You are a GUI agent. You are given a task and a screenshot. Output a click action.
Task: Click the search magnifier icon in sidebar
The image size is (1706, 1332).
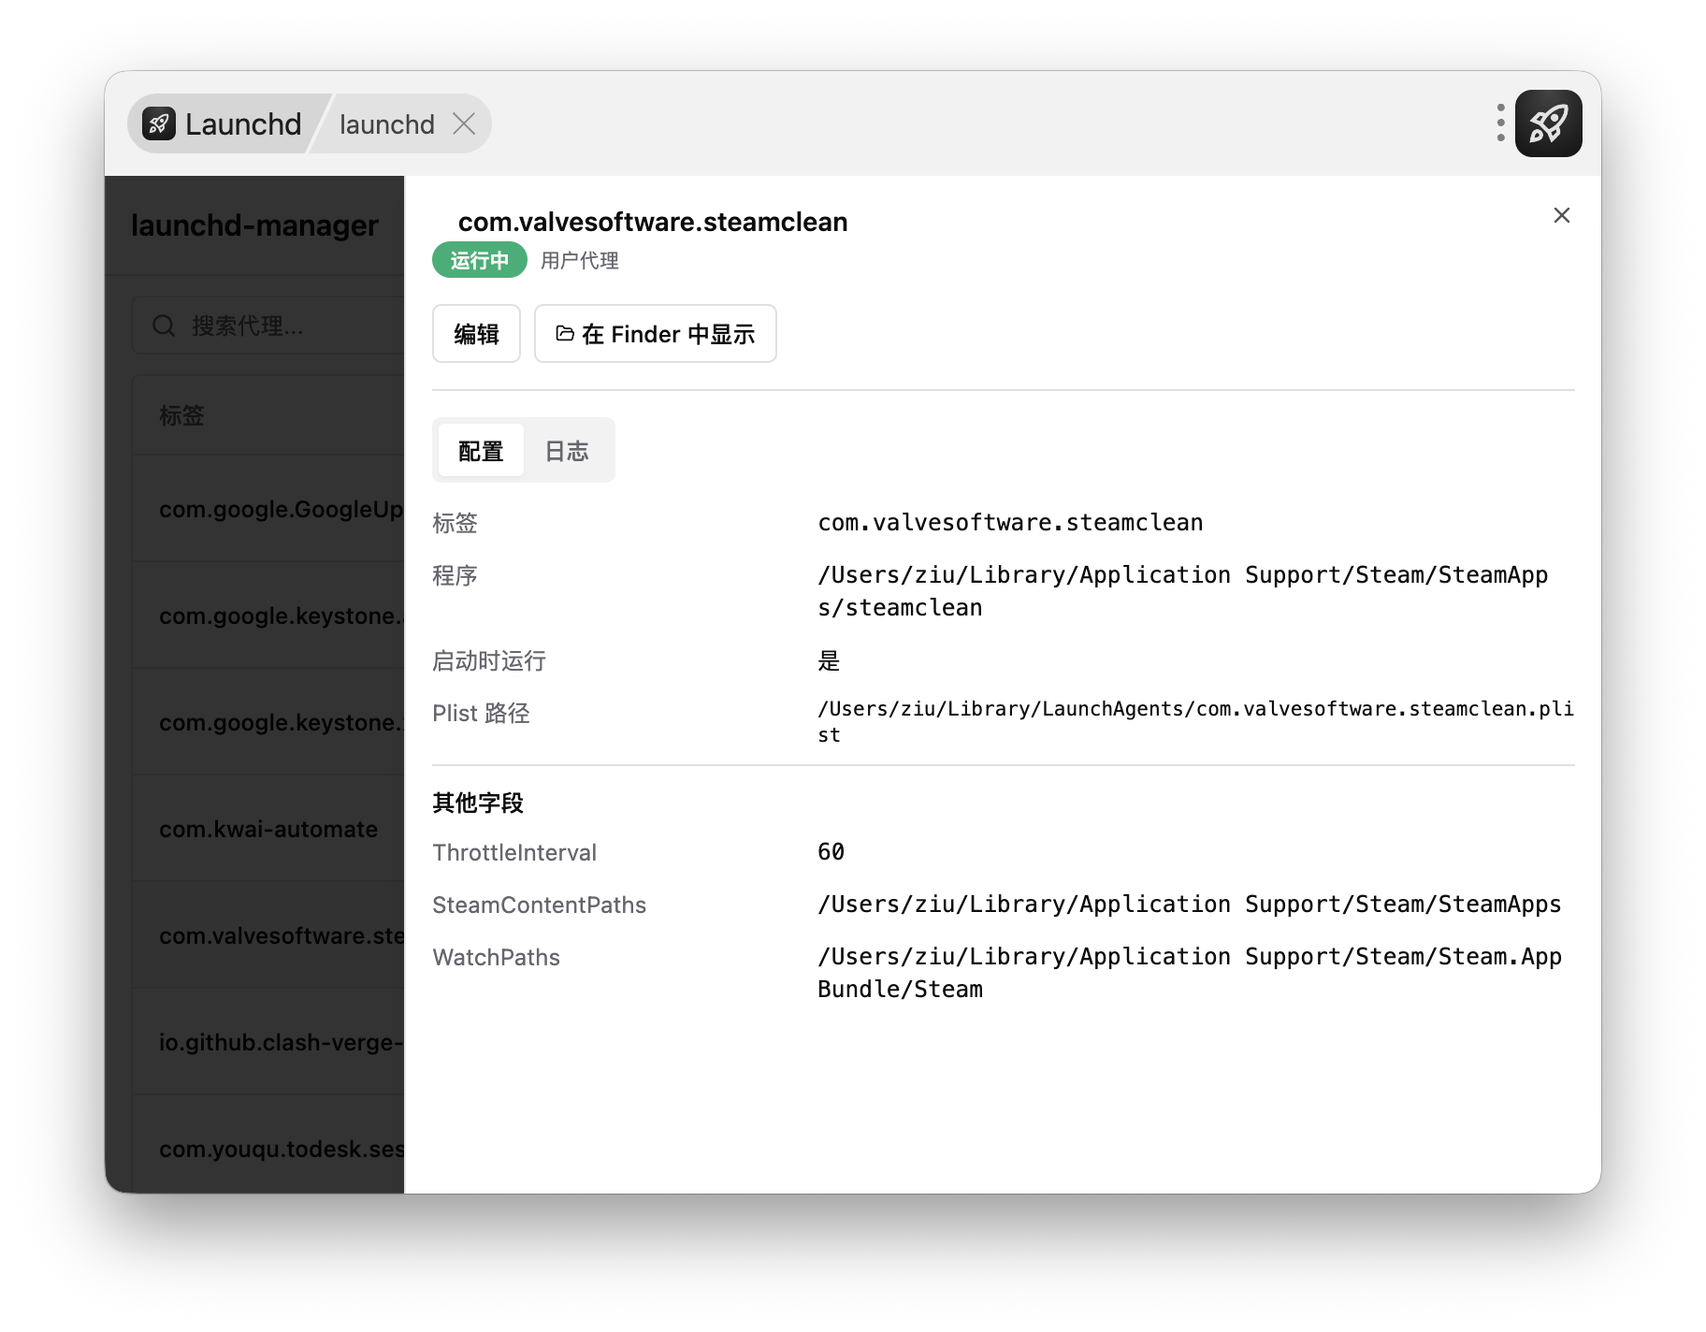point(164,326)
